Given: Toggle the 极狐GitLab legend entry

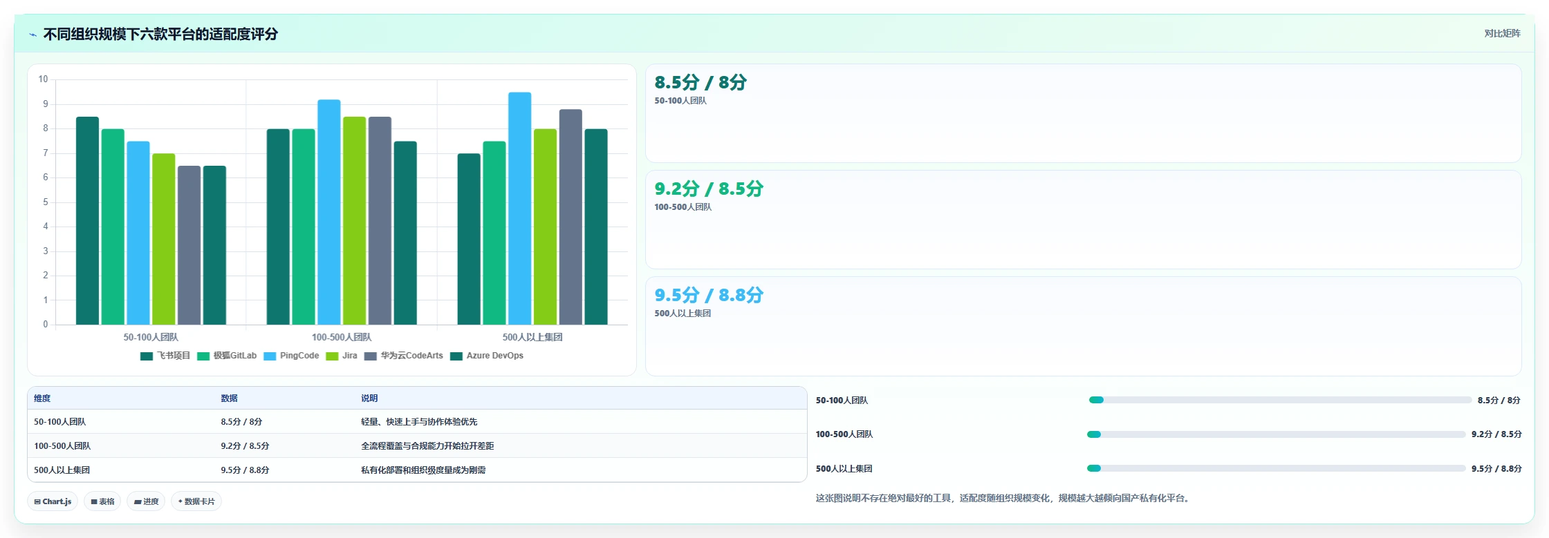Looking at the screenshot, I should [227, 356].
